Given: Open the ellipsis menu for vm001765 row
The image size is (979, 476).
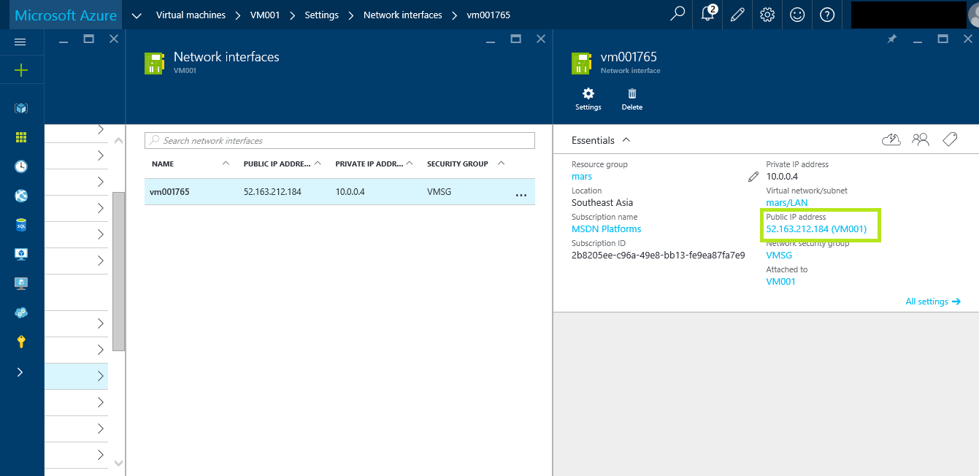Looking at the screenshot, I should tap(521, 195).
